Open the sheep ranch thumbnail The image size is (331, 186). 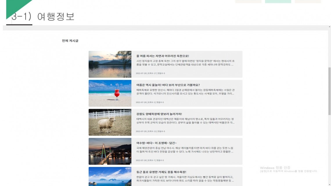click(110, 122)
